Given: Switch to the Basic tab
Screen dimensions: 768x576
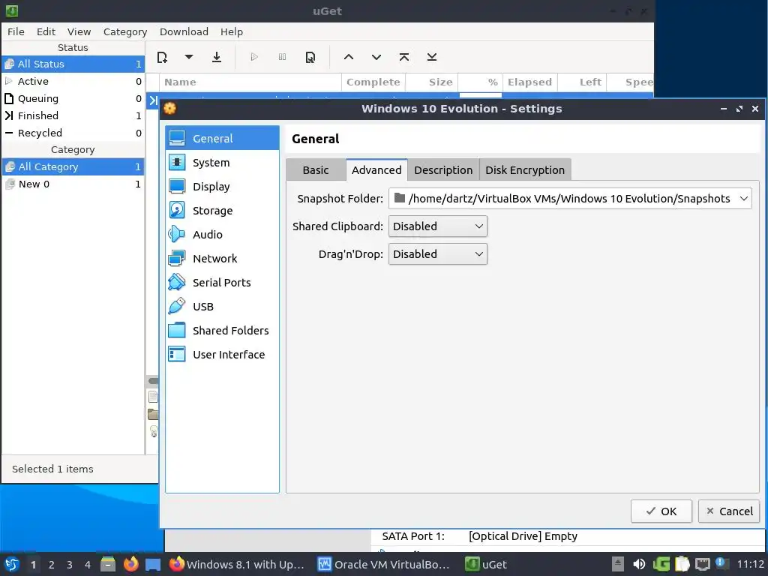Looking at the screenshot, I should 316,170.
